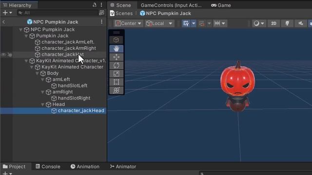Toggle pickability hand icon for character_jackHat

pyautogui.click(x=10, y=54)
